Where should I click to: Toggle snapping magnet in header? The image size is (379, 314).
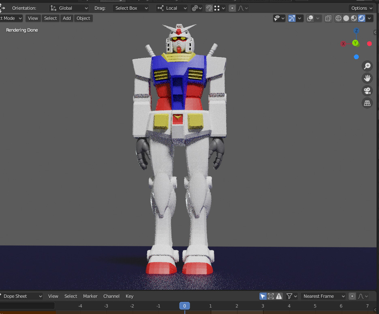[x=209, y=8]
